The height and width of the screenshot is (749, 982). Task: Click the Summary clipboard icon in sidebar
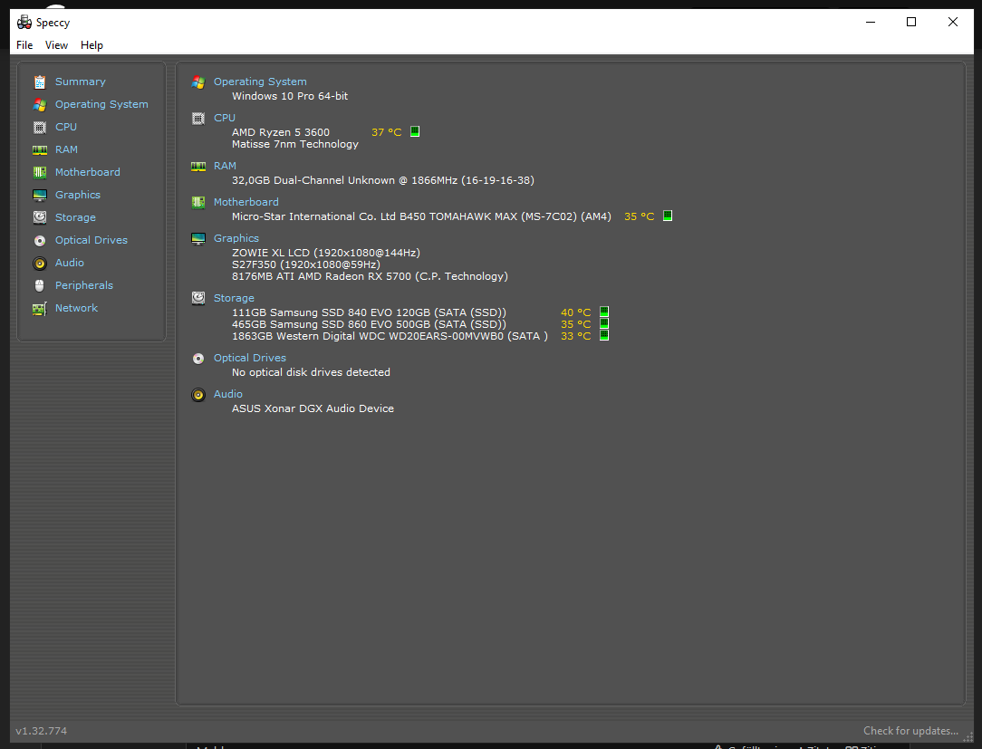point(40,82)
